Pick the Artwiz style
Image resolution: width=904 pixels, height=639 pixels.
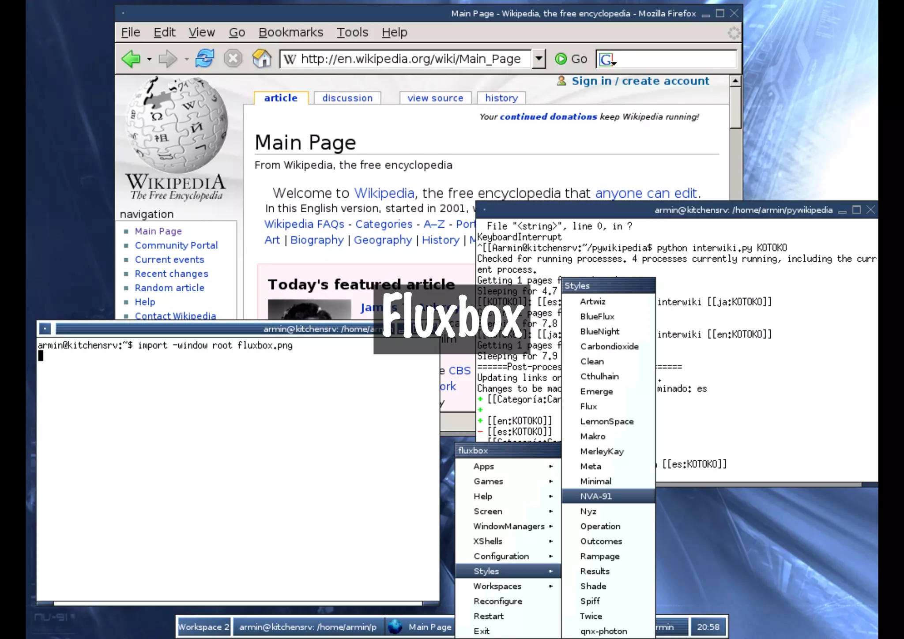[608, 301]
